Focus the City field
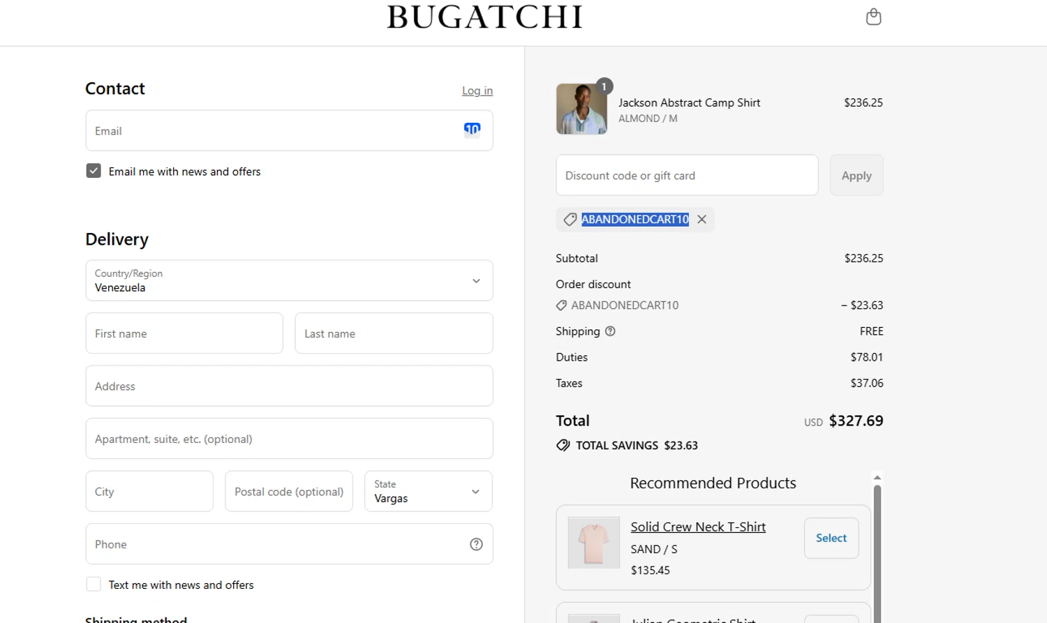 click(x=149, y=491)
